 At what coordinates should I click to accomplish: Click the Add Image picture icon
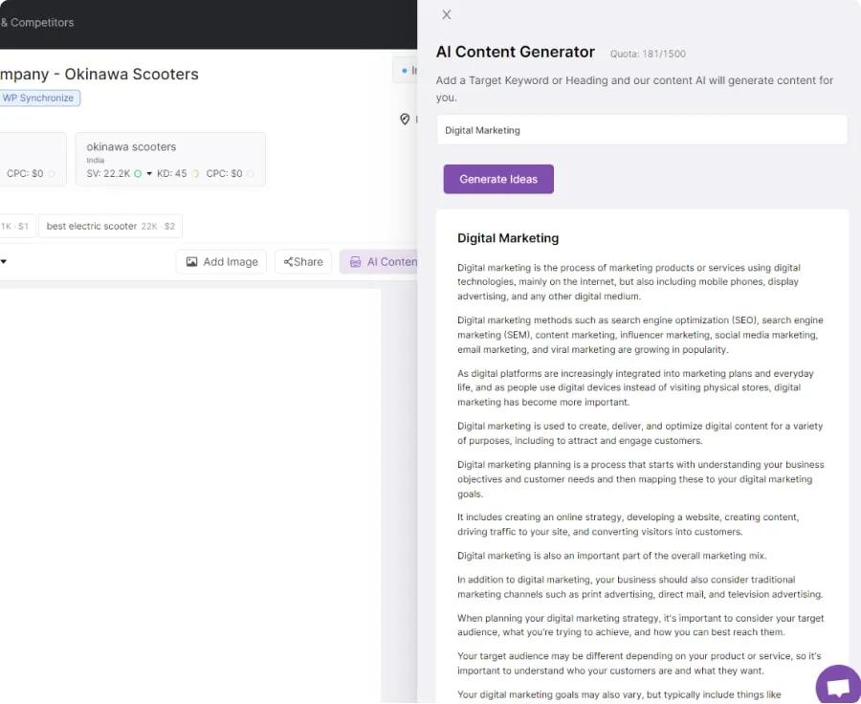pos(191,262)
